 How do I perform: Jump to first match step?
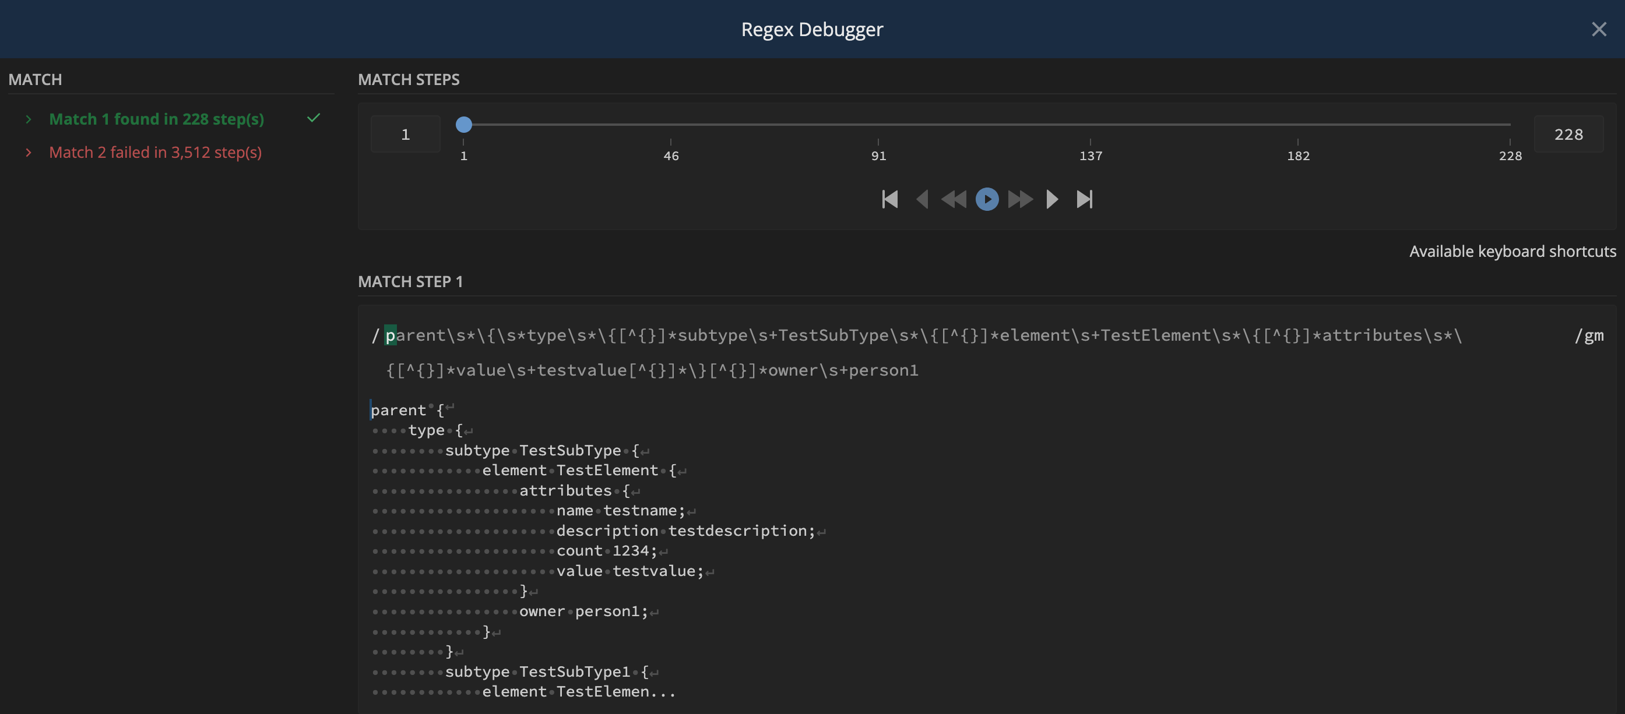pos(889,199)
